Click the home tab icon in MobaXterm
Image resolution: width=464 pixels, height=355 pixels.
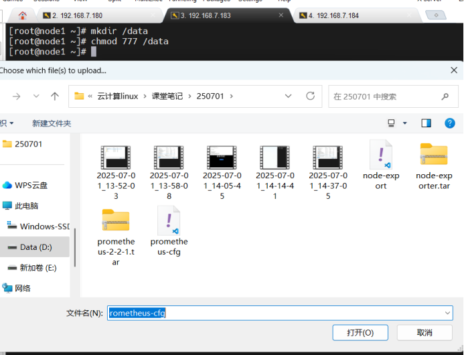click(x=23, y=15)
